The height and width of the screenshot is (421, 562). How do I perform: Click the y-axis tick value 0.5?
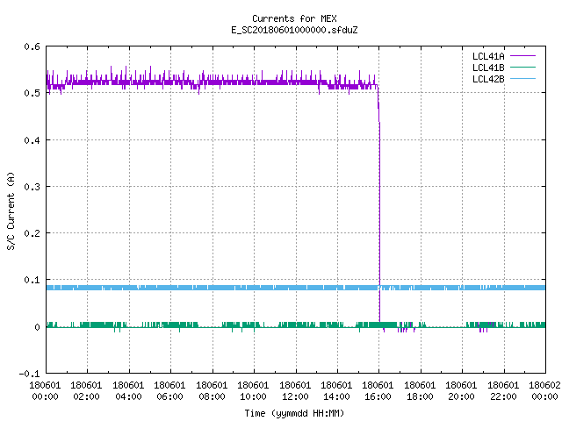32,93
